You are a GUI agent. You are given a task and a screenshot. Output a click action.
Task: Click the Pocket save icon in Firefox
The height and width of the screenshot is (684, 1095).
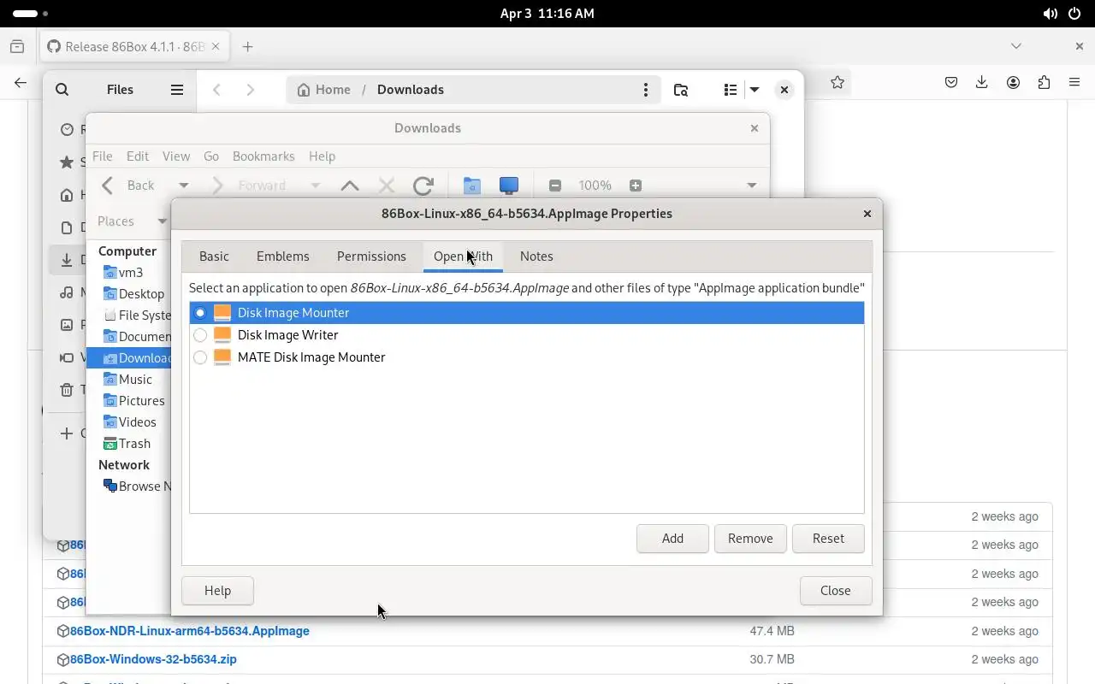point(951,83)
